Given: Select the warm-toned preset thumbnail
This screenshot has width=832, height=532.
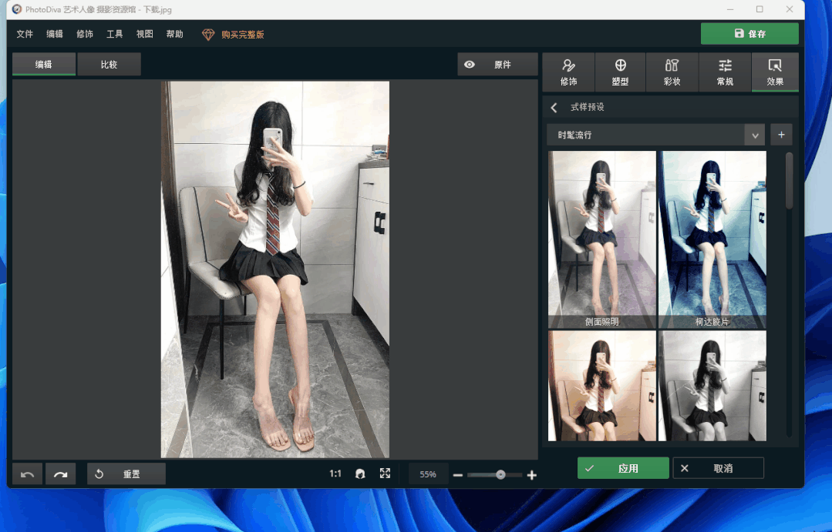Looking at the screenshot, I should point(601,386).
